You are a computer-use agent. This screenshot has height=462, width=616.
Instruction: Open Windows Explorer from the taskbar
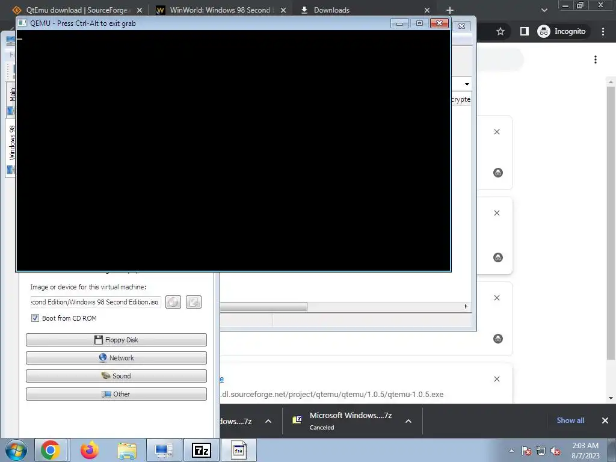pyautogui.click(x=127, y=450)
